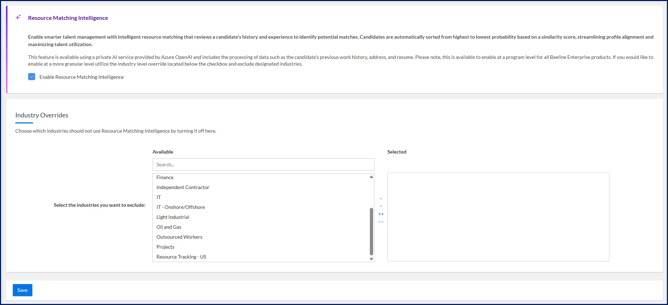The image size is (668, 305).
Task: Select IT - Onshore/Offshore industry
Action: pyautogui.click(x=261, y=207)
